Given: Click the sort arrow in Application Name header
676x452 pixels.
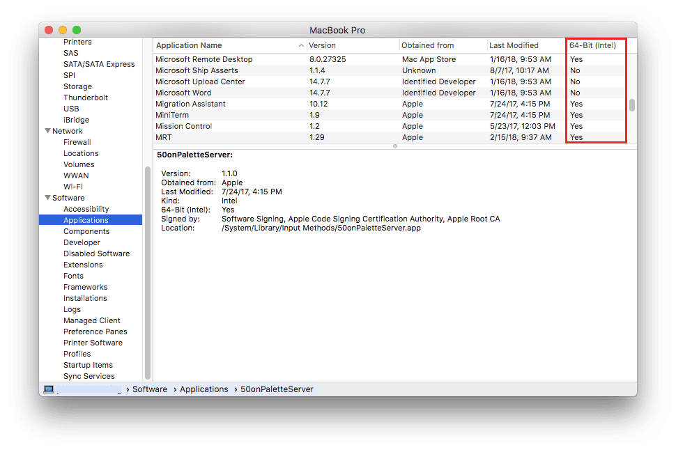Looking at the screenshot, I should tap(301, 46).
